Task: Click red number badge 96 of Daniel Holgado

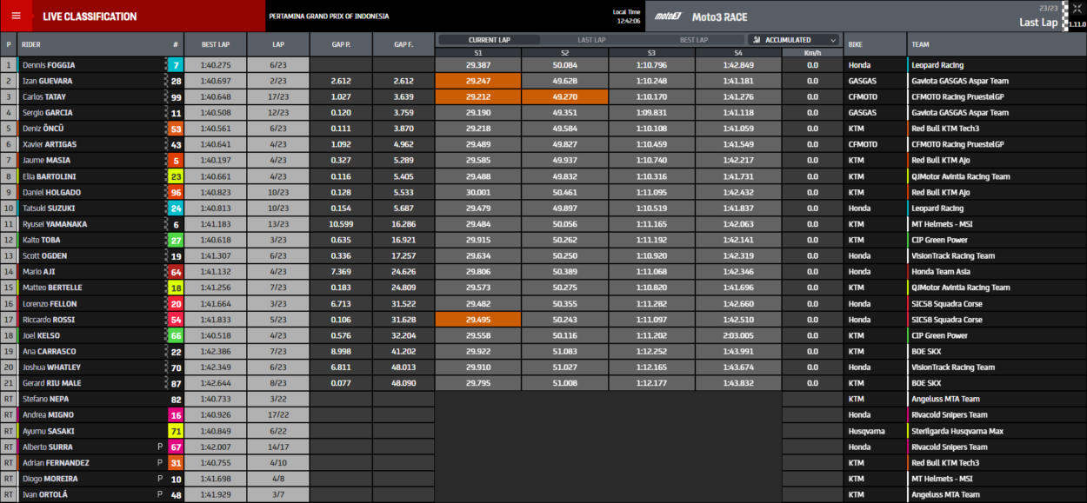Action: (176, 192)
